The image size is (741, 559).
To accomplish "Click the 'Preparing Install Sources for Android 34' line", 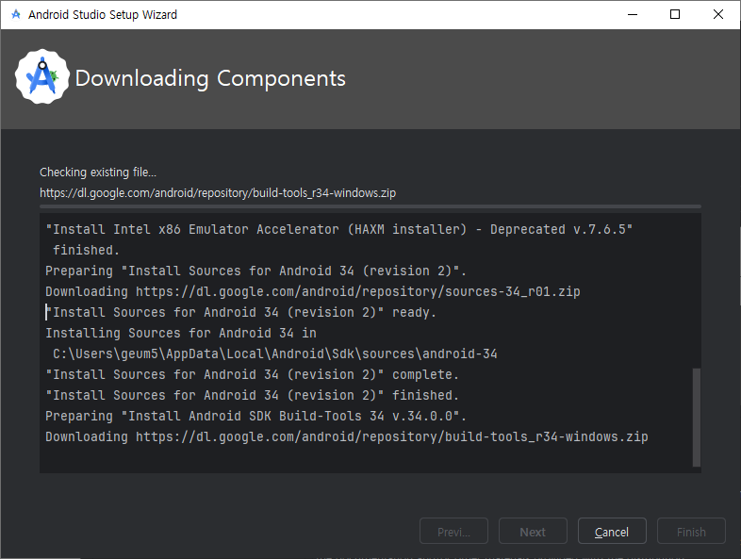I will coord(255,271).
